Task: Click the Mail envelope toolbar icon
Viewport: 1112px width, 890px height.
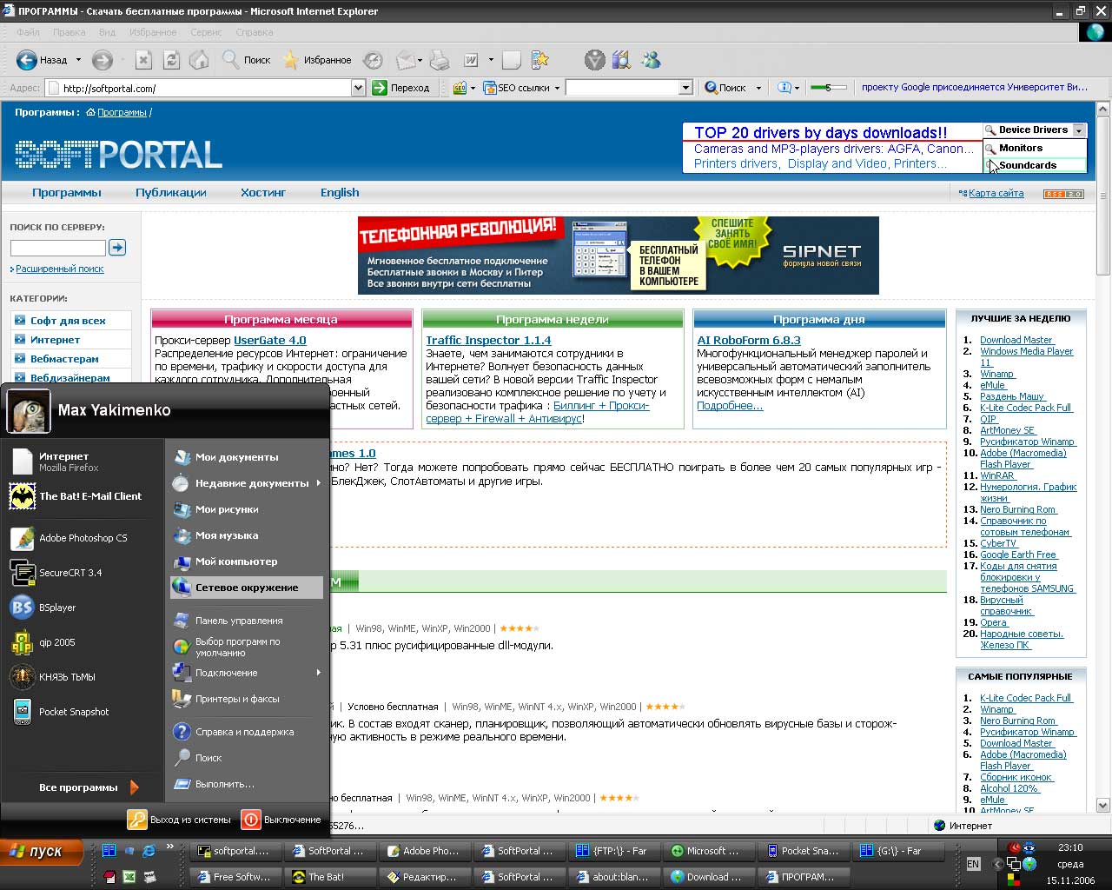Action: pyautogui.click(x=405, y=60)
